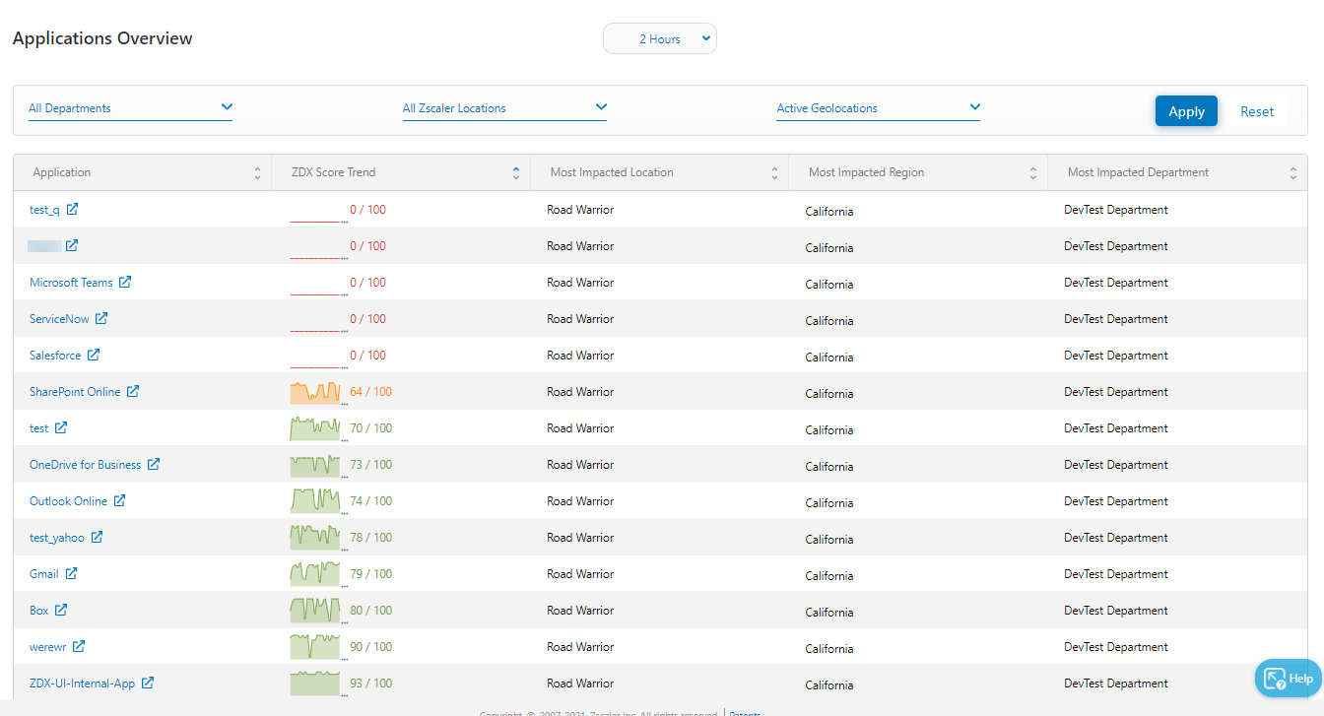Open the Outlook Online application link
This screenshot has height=716, width=1324.
(x=68, y=501)
